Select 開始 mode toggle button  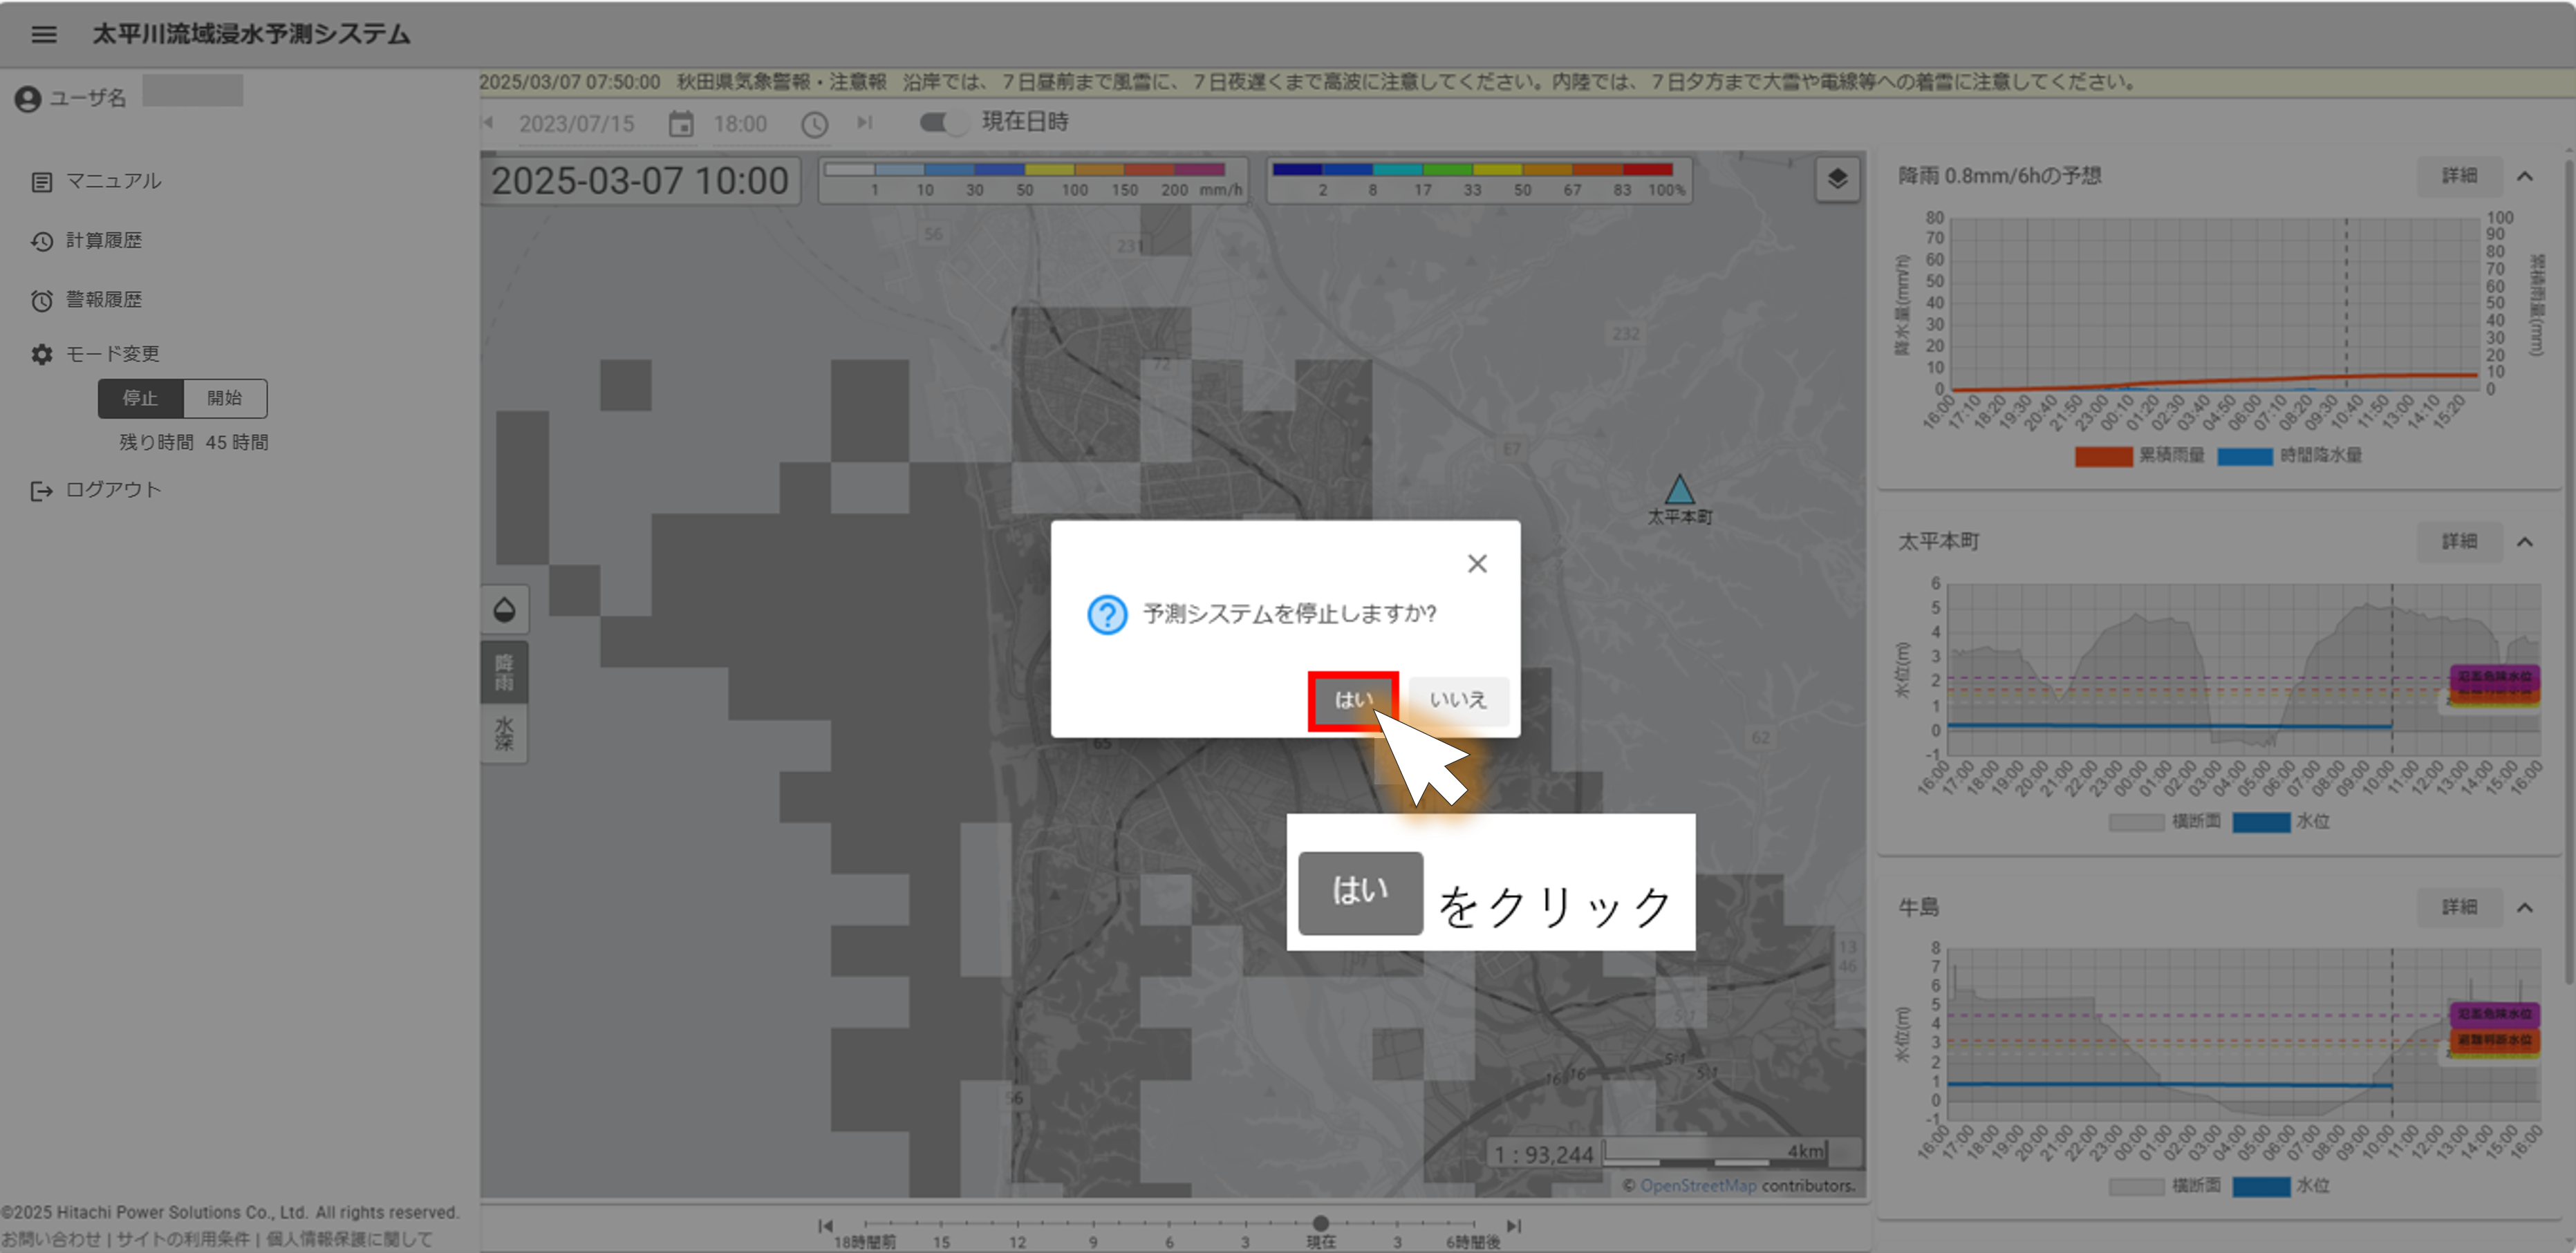click(x=225, y=398)
